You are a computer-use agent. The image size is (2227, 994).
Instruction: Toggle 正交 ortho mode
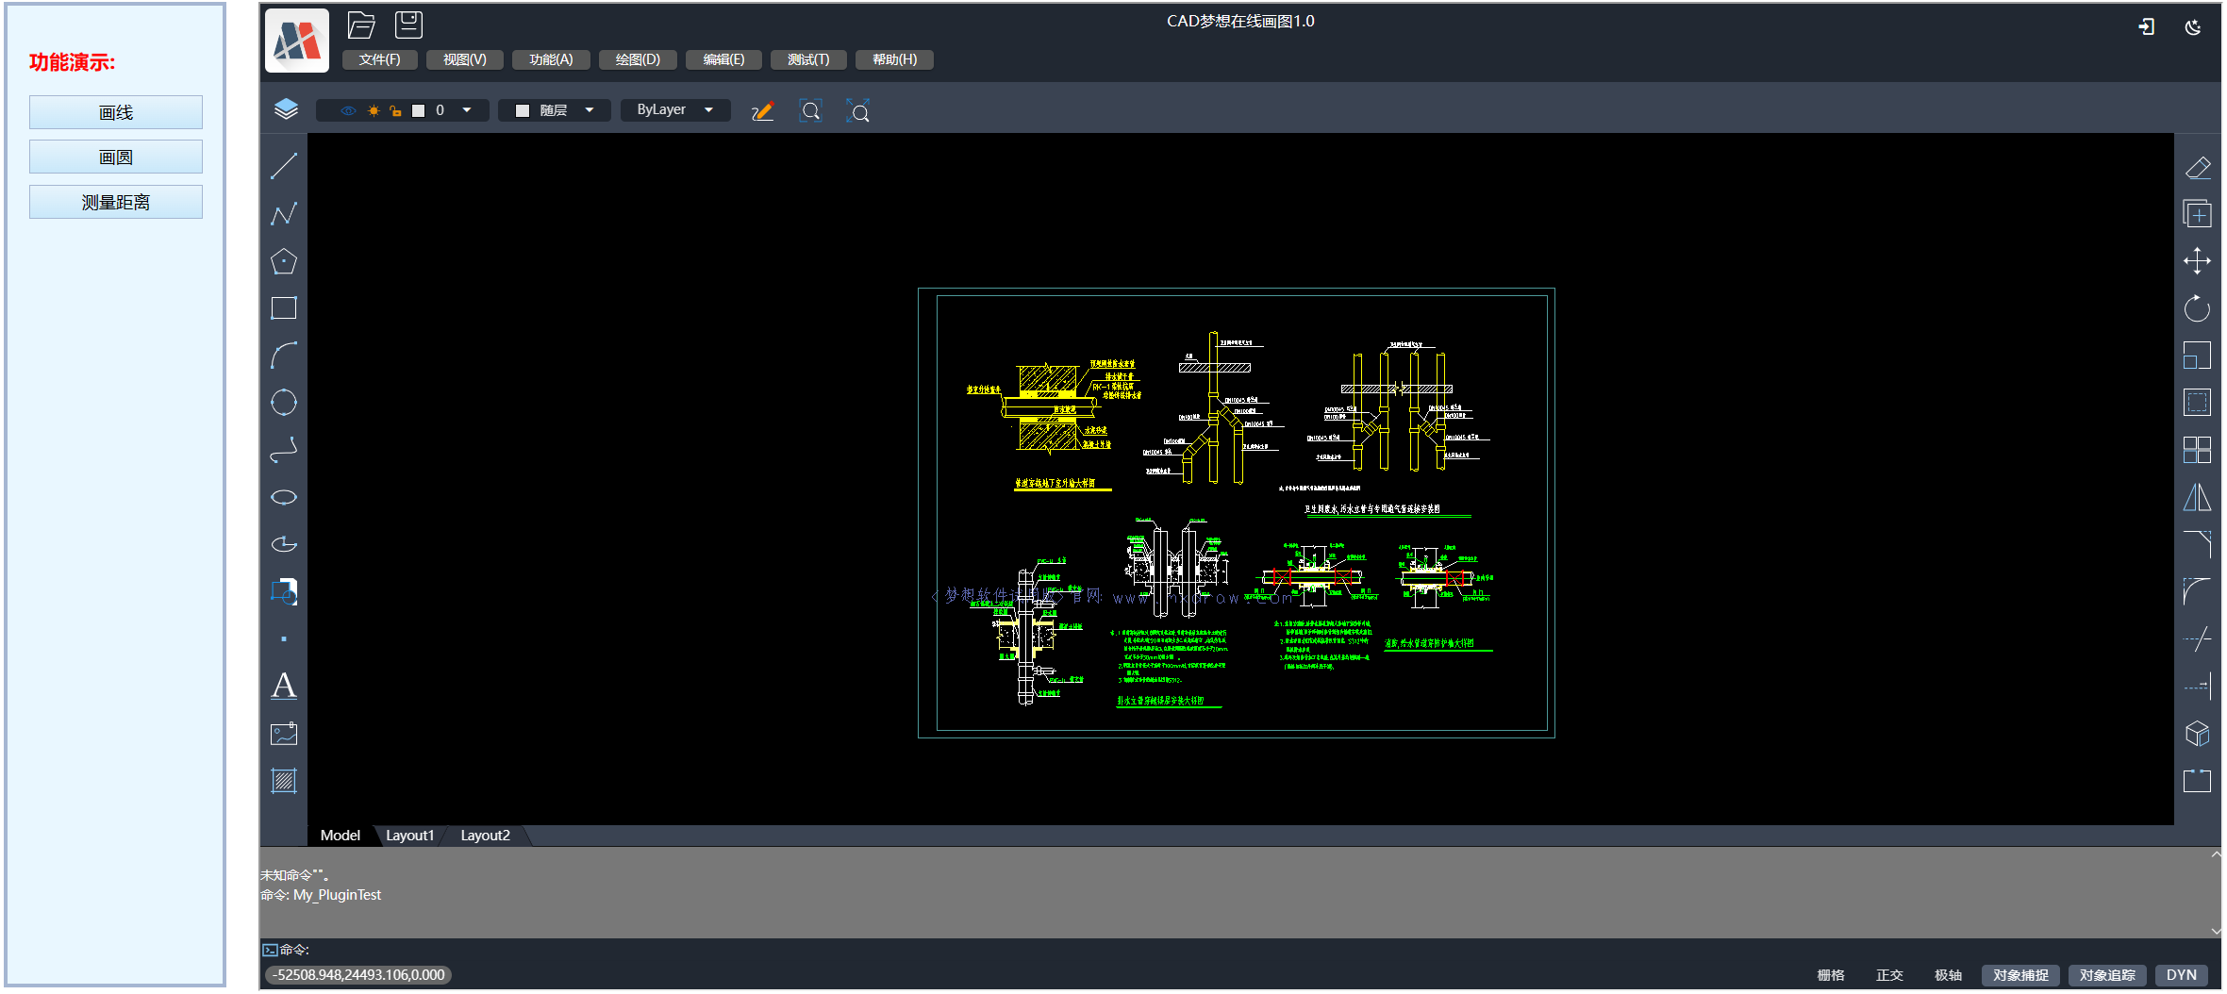[1888, 975]
